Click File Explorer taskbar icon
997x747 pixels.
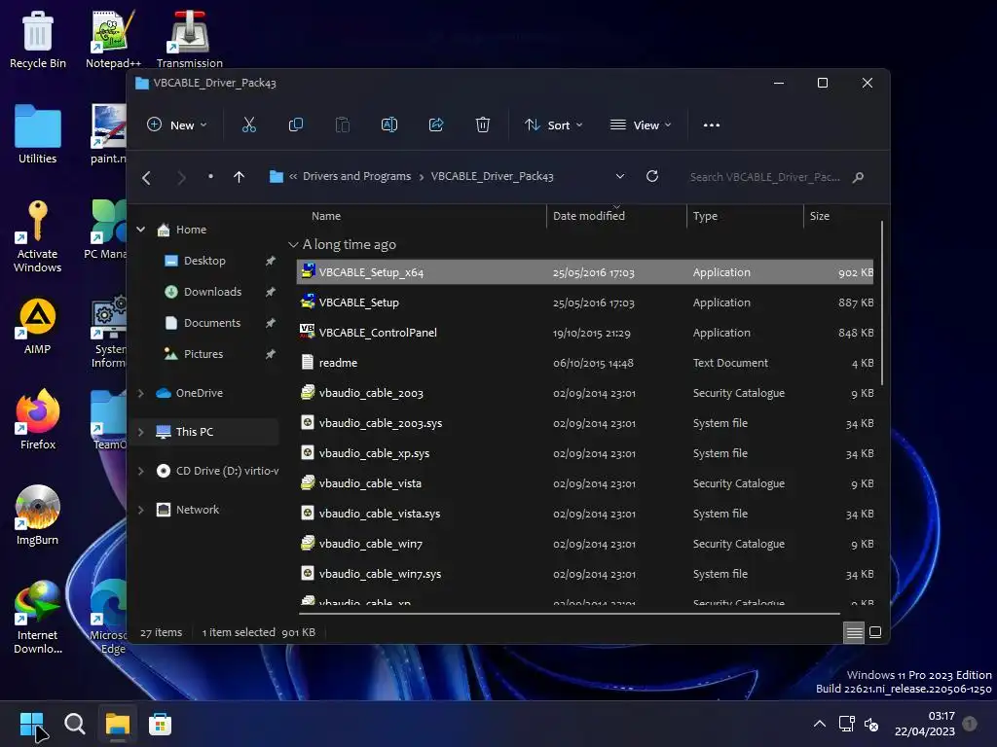(x=117, y=724)
